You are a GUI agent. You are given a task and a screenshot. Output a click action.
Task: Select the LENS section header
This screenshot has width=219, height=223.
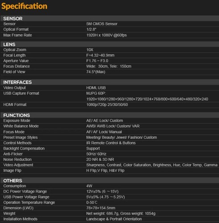[x=9, y=45]
